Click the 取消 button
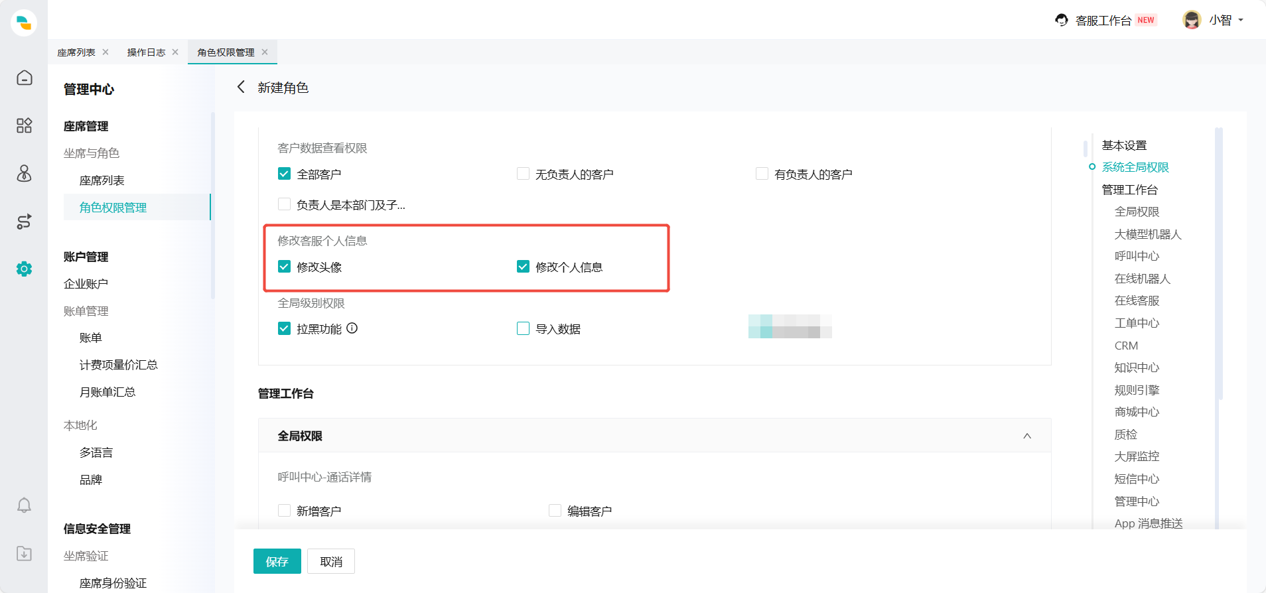 click(331, 561)
